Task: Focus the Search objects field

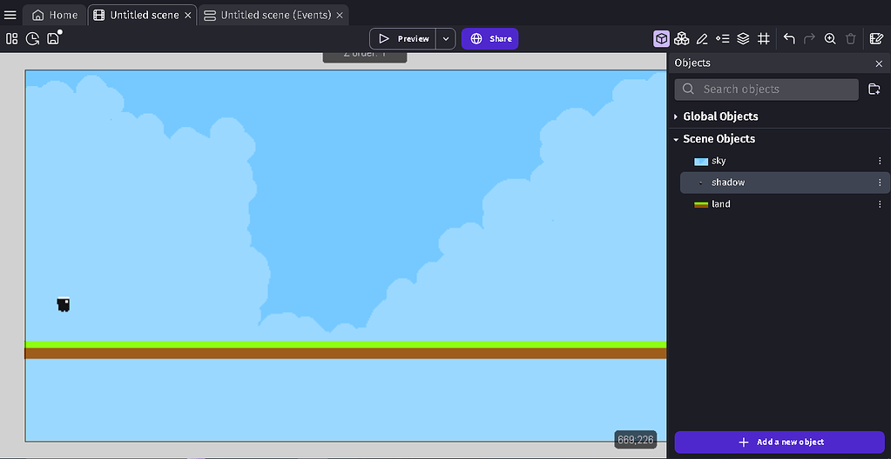Action: [766, 89]
